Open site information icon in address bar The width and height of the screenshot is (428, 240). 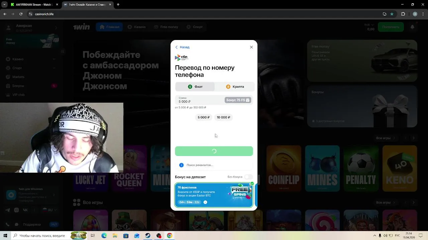click(x=30, y=14)
